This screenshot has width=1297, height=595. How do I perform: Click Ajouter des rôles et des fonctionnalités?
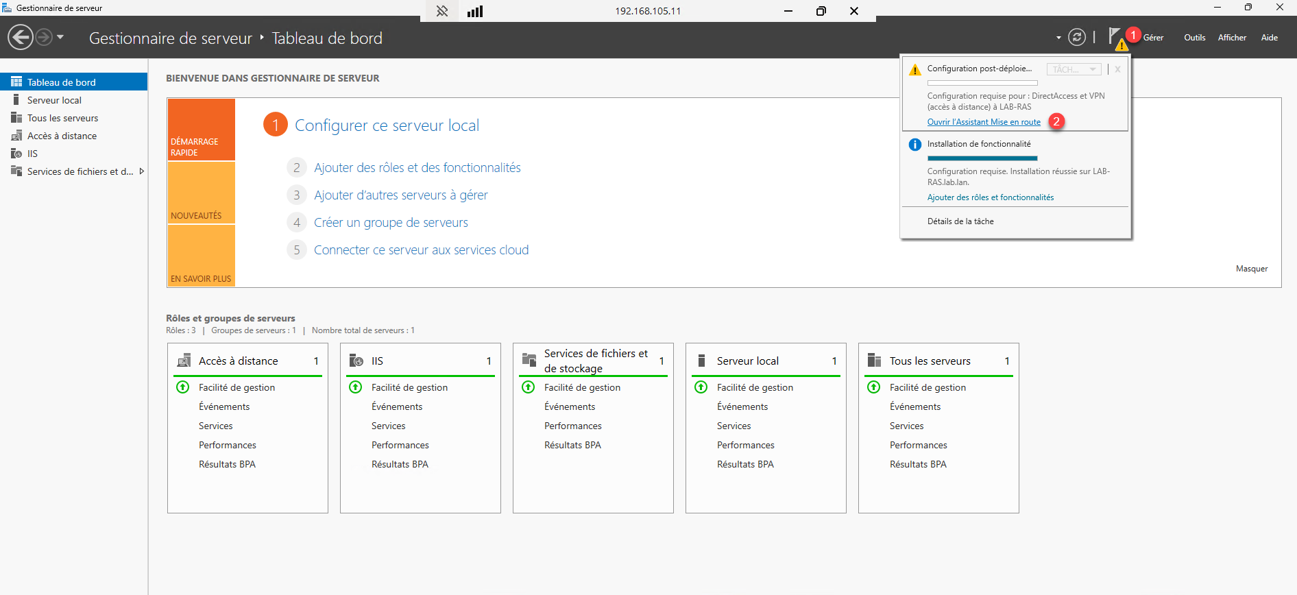click(417, 168)
